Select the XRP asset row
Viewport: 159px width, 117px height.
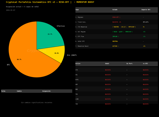(x=117, y=84)
